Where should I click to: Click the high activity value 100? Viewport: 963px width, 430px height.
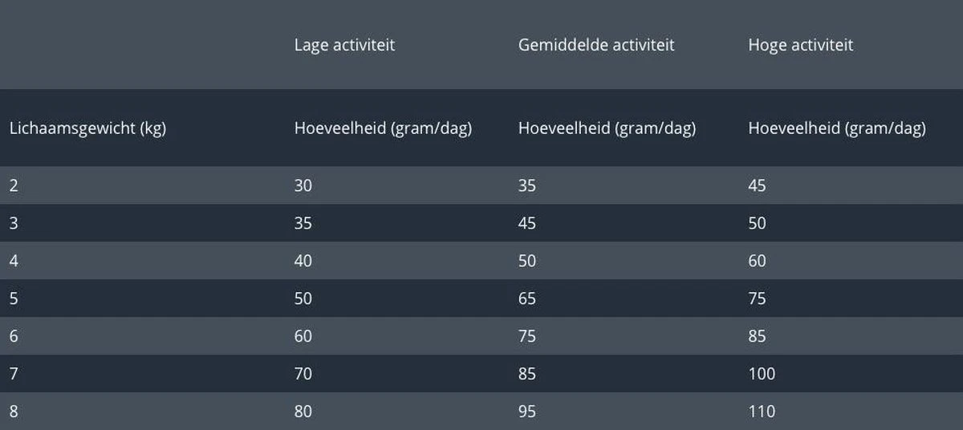pyautogui.click(x=762, y=374)
